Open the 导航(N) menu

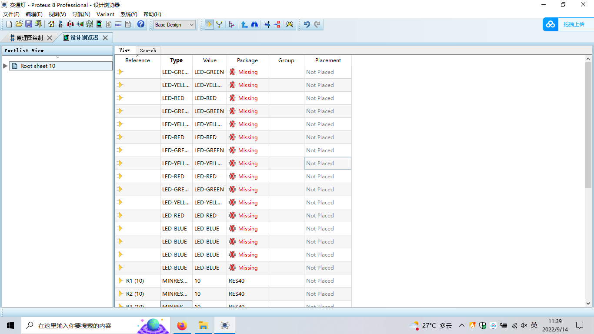81,14
